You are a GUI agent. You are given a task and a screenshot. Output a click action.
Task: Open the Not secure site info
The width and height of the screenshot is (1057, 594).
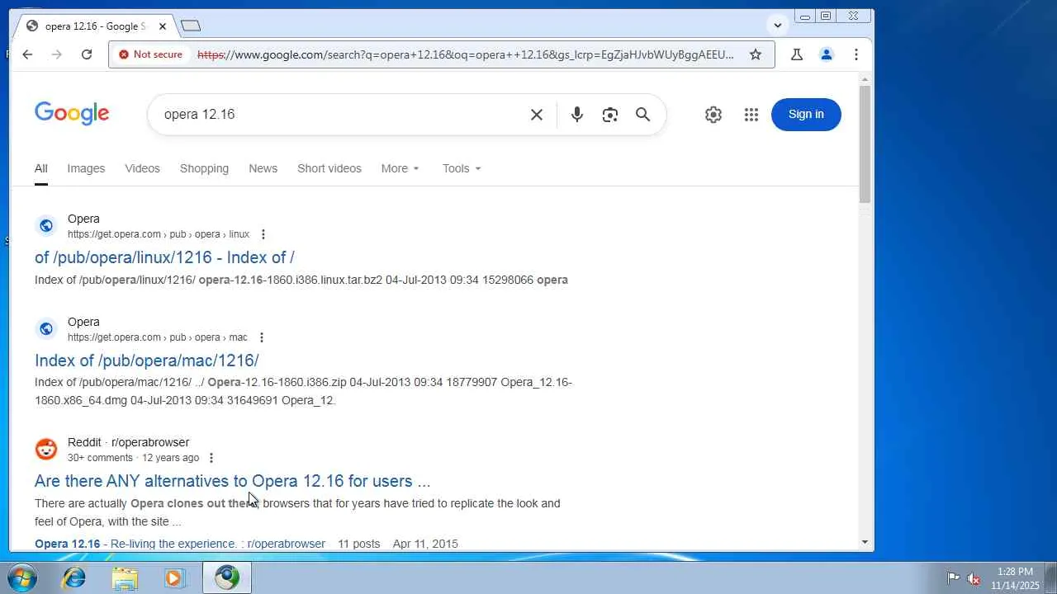pyautogui.click(x=150, y=54)
